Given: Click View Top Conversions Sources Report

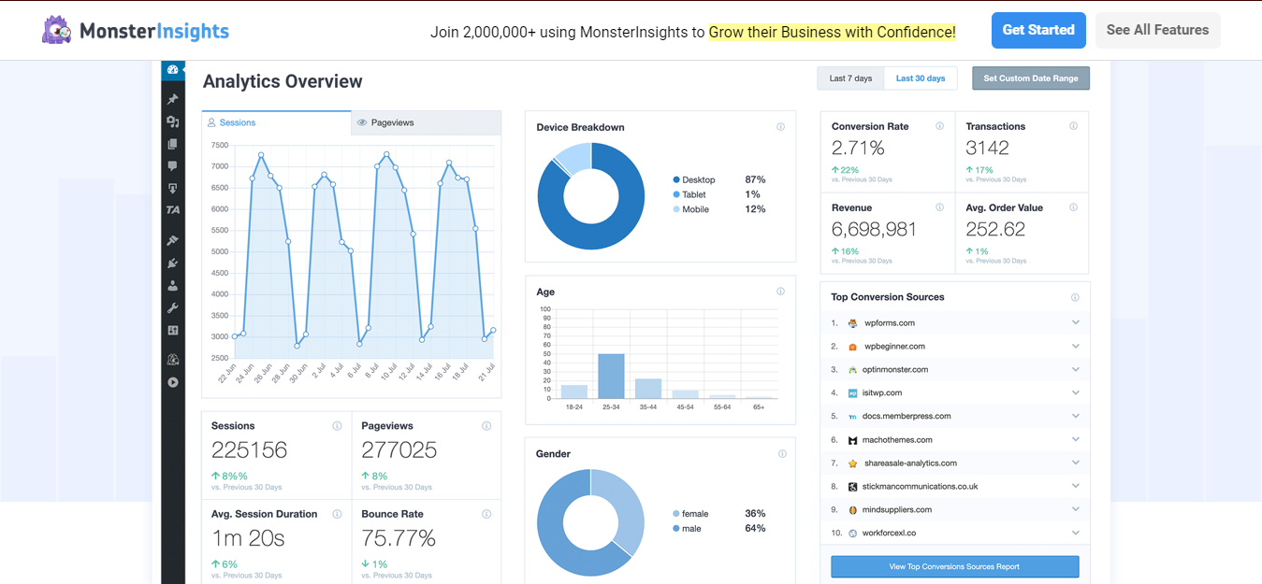Looking at the screenshot, I should [x=954, y=566].
